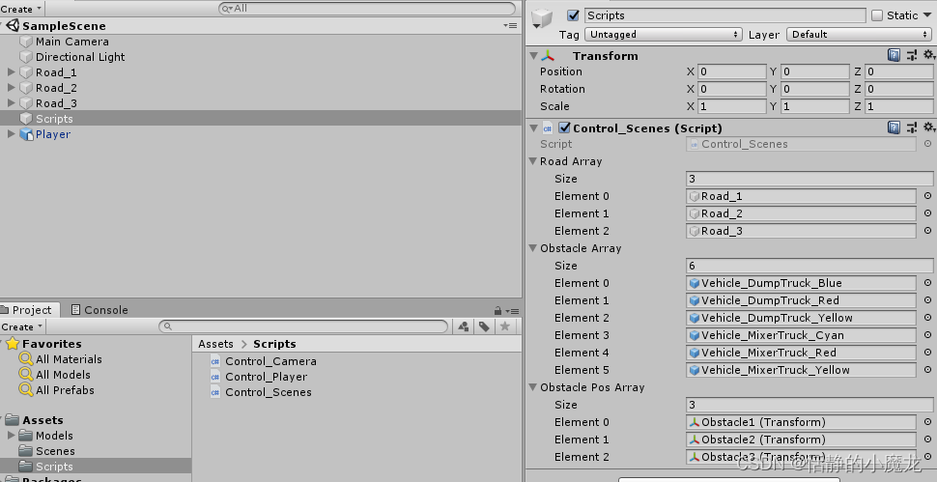937x482 pixels.
Task: Click GameObject name field Scripts
Action: 724,15
